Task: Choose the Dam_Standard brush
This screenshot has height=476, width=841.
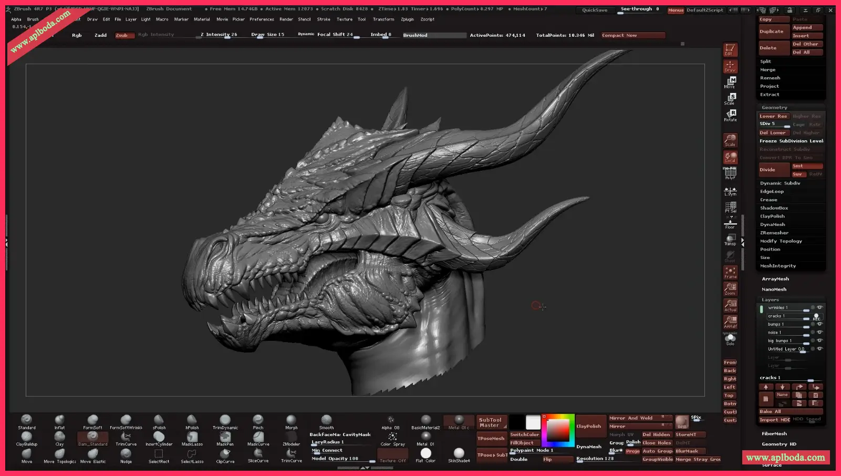Action: click(92, 437)
